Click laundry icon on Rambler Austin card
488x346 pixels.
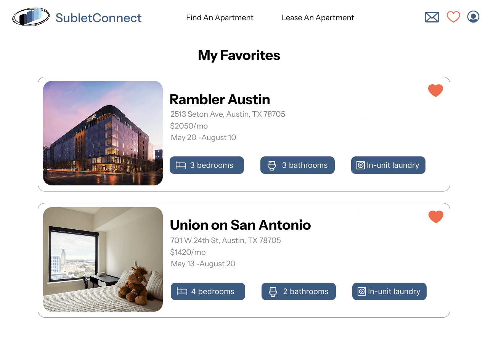361,165
